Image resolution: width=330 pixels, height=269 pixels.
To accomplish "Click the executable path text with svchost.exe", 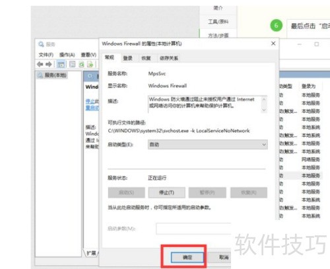I will coord(179,131).
